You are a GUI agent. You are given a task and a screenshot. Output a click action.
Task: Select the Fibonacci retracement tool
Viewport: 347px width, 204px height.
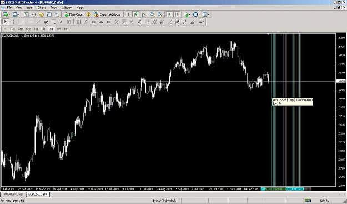point(53,22)
